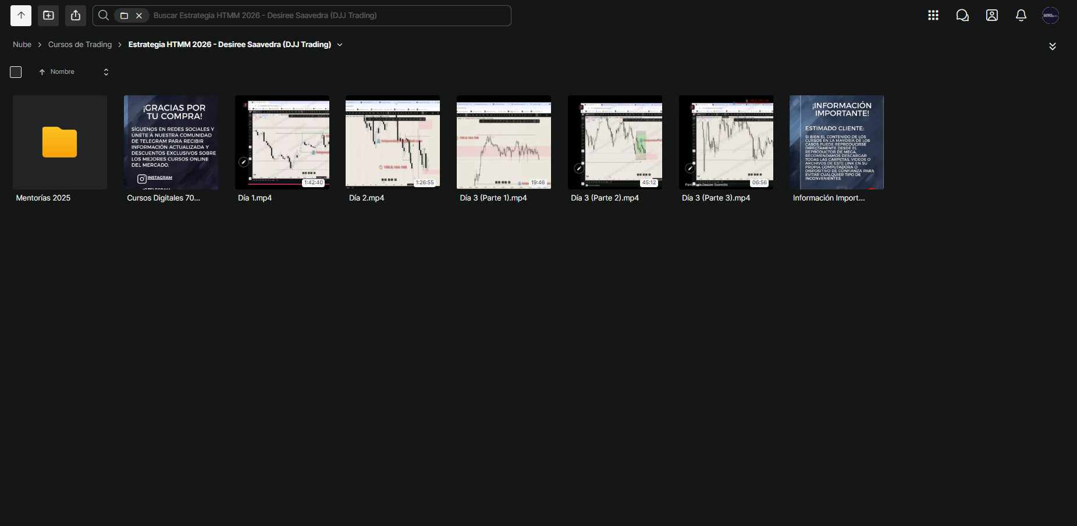Open the user avatar menu
This screenshot has width=1077, height=526.
pyautogui.click(x=1050, y=16)
